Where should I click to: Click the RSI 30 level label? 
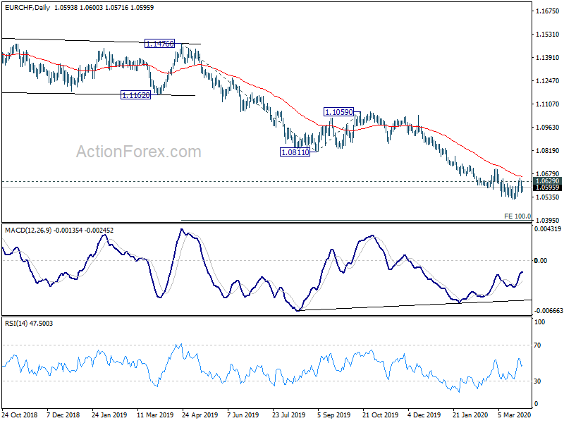click(x=537, y=381)
